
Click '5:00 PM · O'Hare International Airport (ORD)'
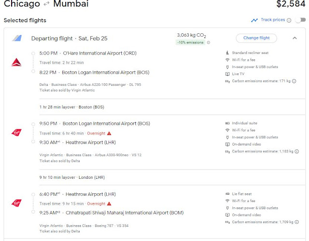tap(88, 53)
